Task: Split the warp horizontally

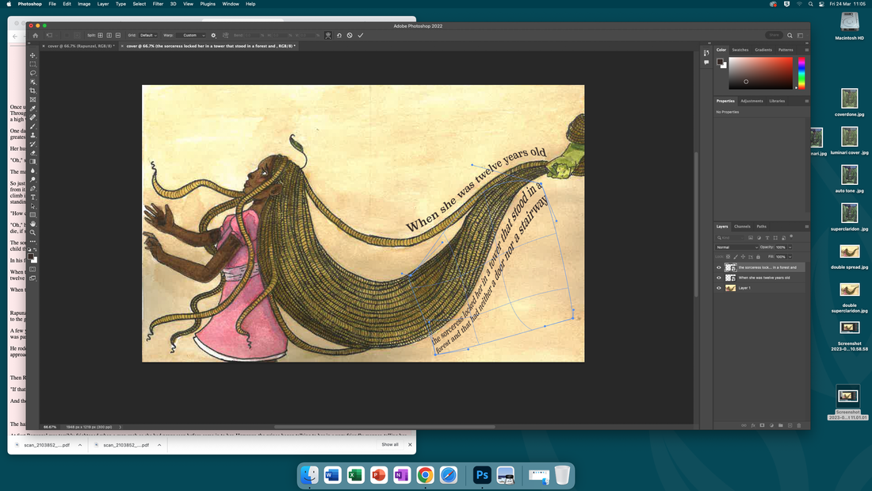Action: pyautogui.click(x=118, y=35)
